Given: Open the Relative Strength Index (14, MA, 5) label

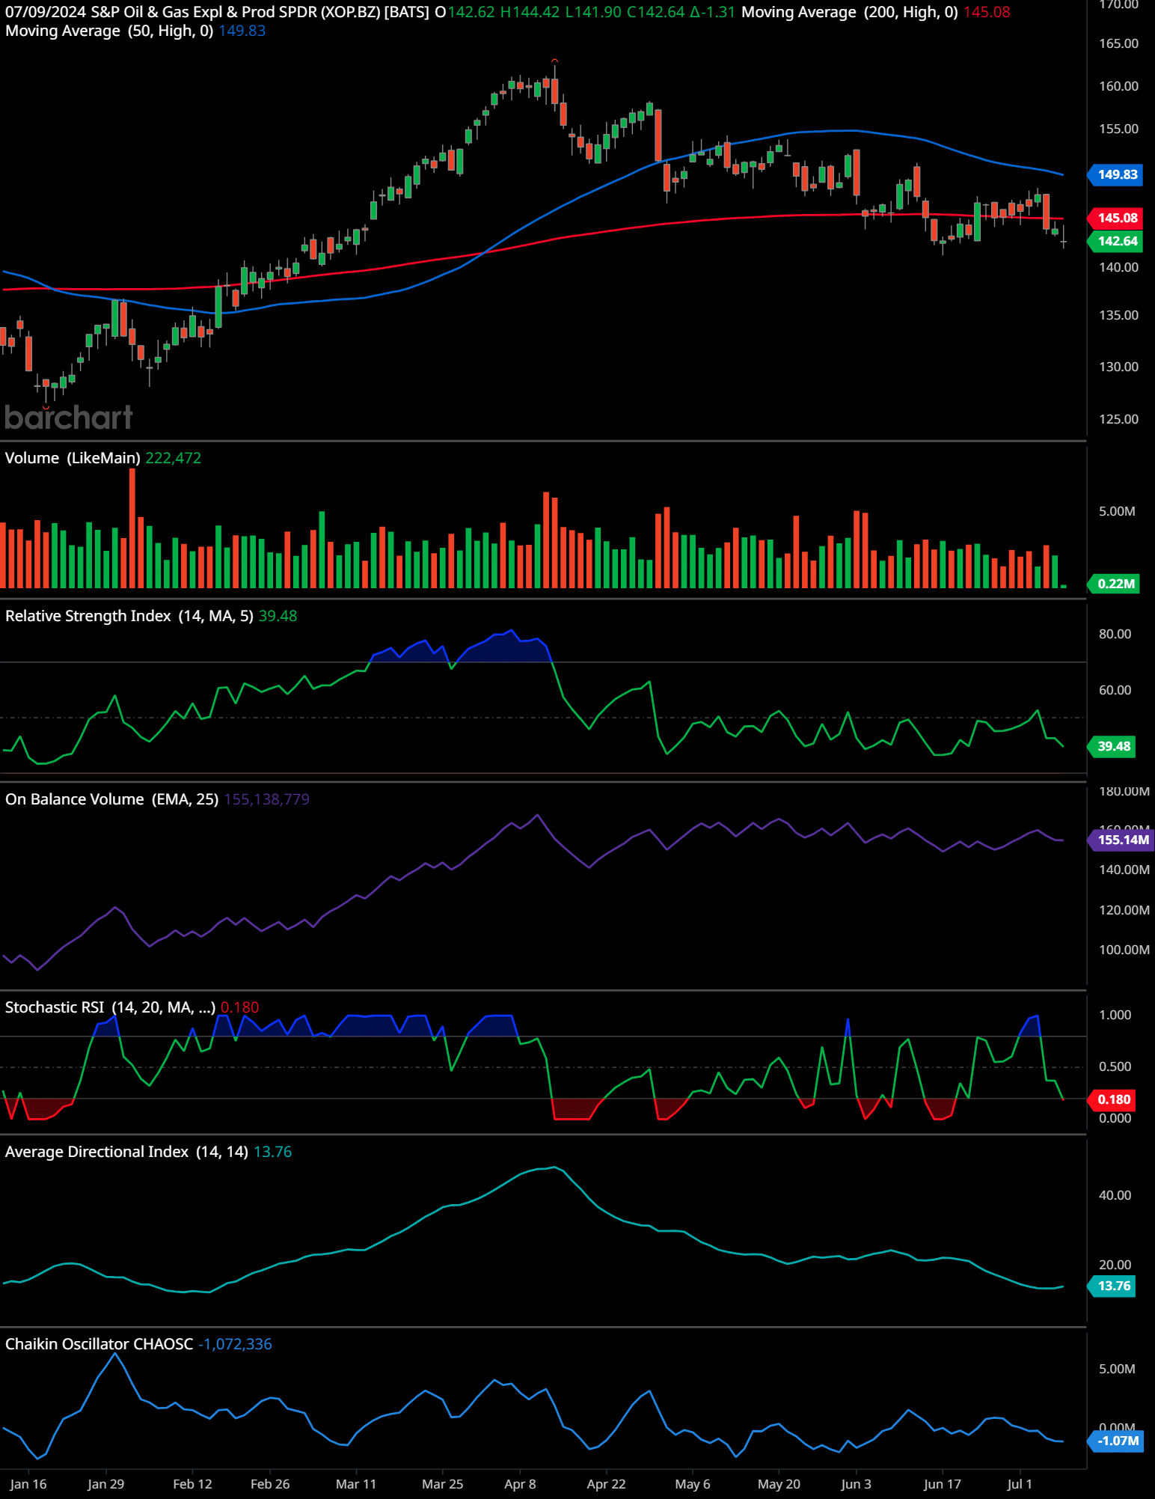Looking at the screenshot, I should point(129,616).
